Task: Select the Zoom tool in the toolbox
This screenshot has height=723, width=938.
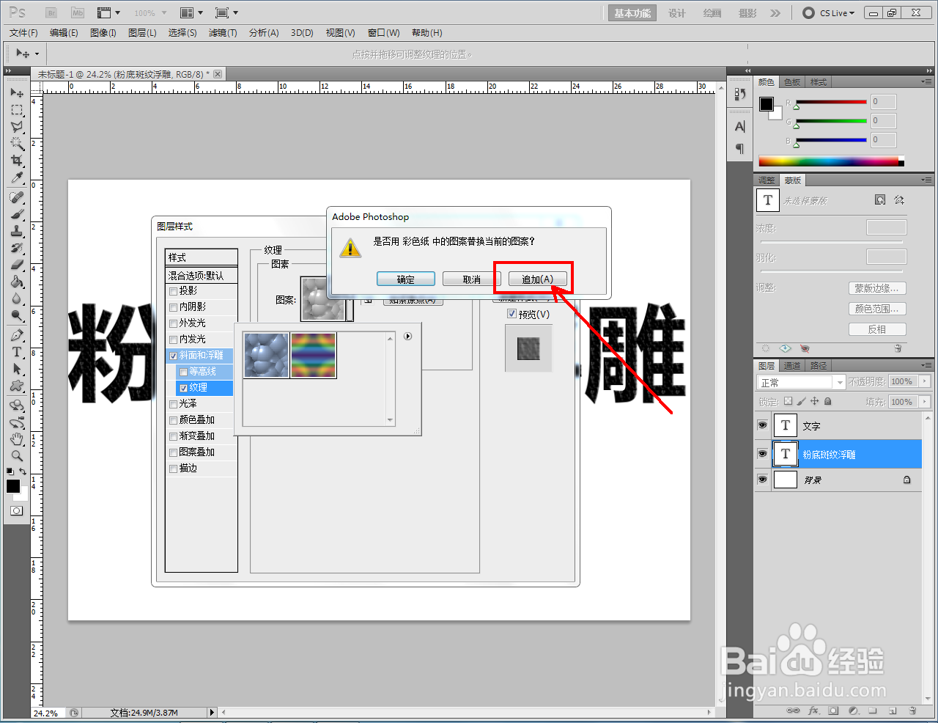Action: coord(17,455)
